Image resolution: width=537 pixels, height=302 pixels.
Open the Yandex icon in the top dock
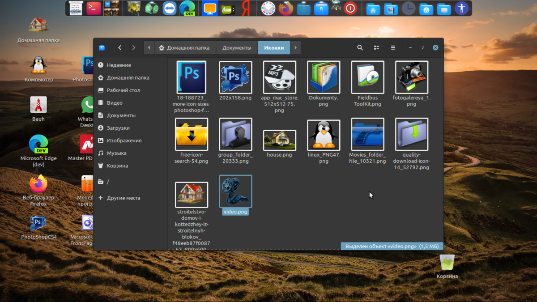pyautogui.click(x=246, y=8)
